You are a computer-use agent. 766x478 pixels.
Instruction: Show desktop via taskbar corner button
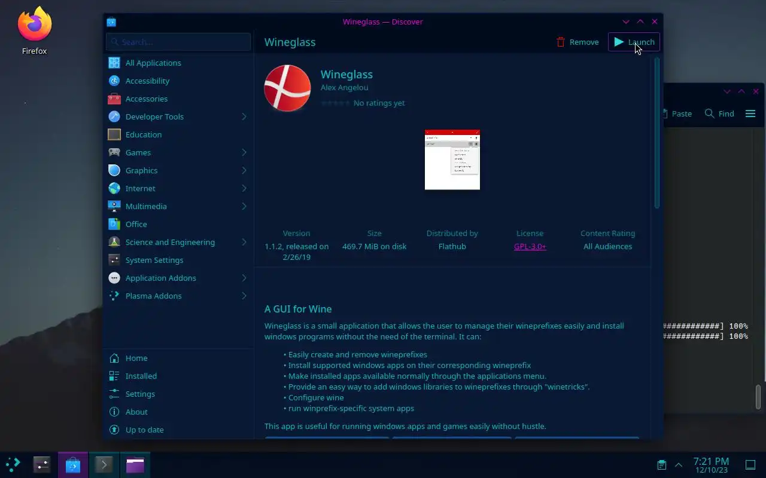click(x=750, y=464)
